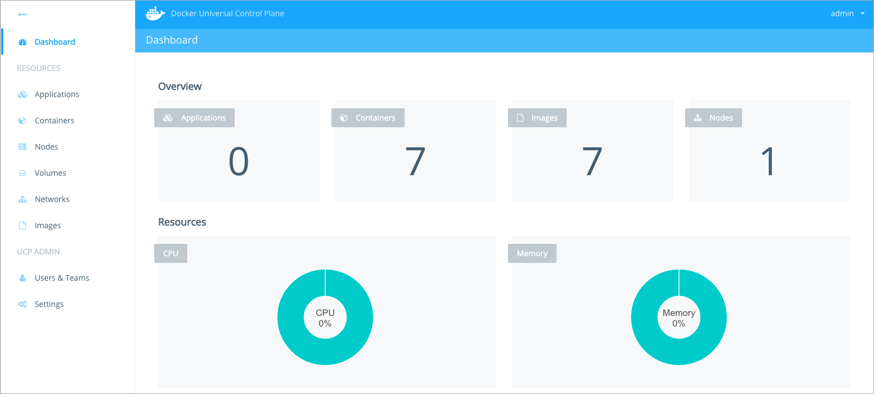Image resolution: width=874 pixels, height=394 pixels.
Task: Click the Containers overview label button
Action: [x=368, y=118]
